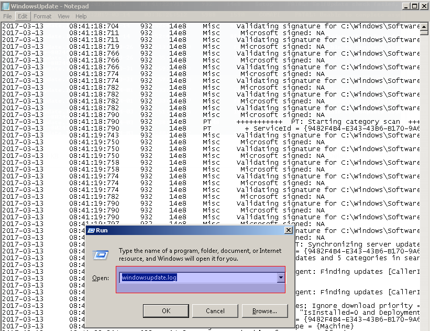Click OK in the Run dialog
430x331 pixels.
click(166, 311)
